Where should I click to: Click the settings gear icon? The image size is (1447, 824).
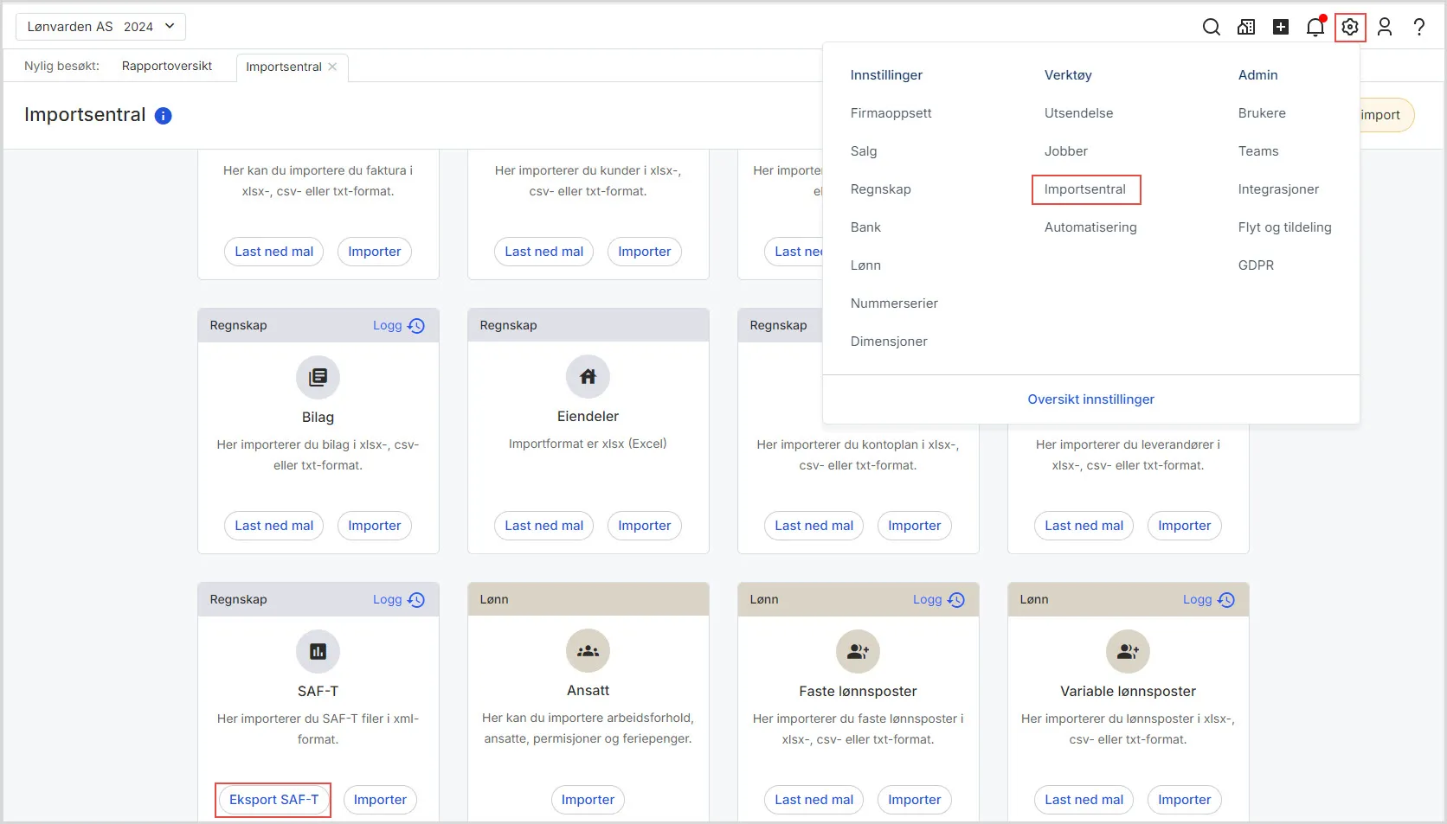[1350, 27]
